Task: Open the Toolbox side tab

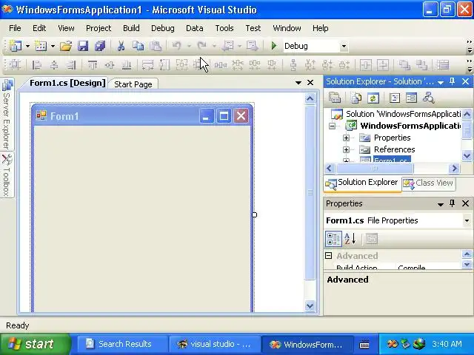Action: tap(7, 175)
